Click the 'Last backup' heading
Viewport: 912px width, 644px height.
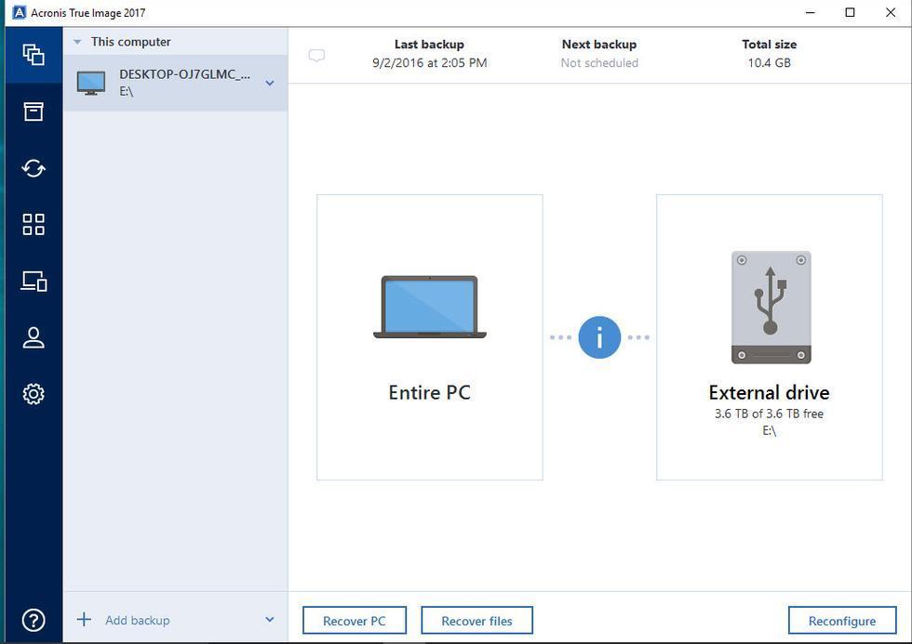point(429,44)
